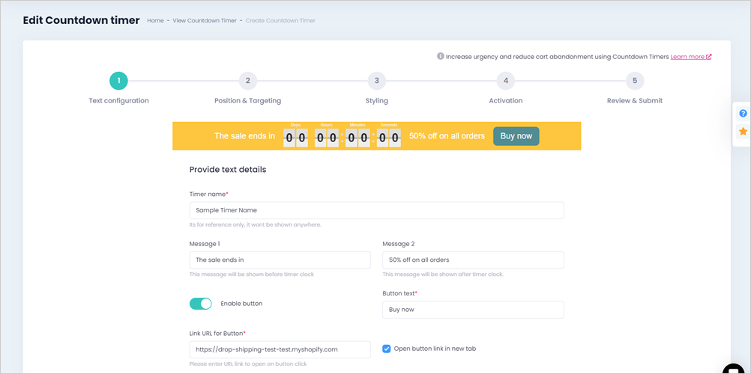751x374 pixels.
Task: Uncheck Open button link in new tab
Action: tap(387, 349)
